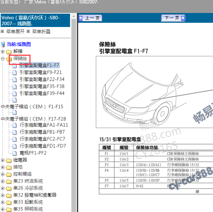Screen dimensions: 213x212
Task: Click the 集35 照明系統 folder icon
Action: click(x=9, y=210)
